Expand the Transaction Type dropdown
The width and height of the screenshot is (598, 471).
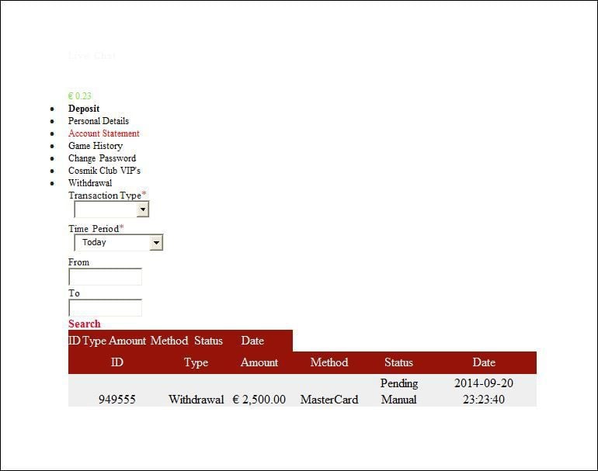111,210
